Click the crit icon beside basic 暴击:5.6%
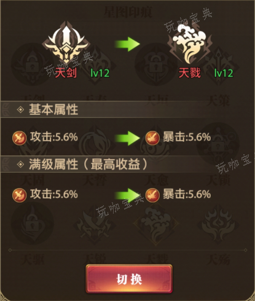Viewport: 255px width, 301px height. (x=152, y=138)
